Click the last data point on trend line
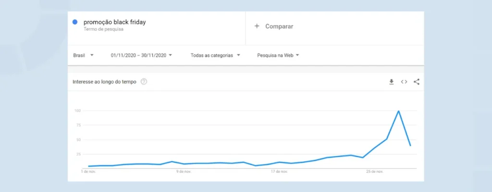The width and height of the screenshot is (492, 192). (410, 145)
